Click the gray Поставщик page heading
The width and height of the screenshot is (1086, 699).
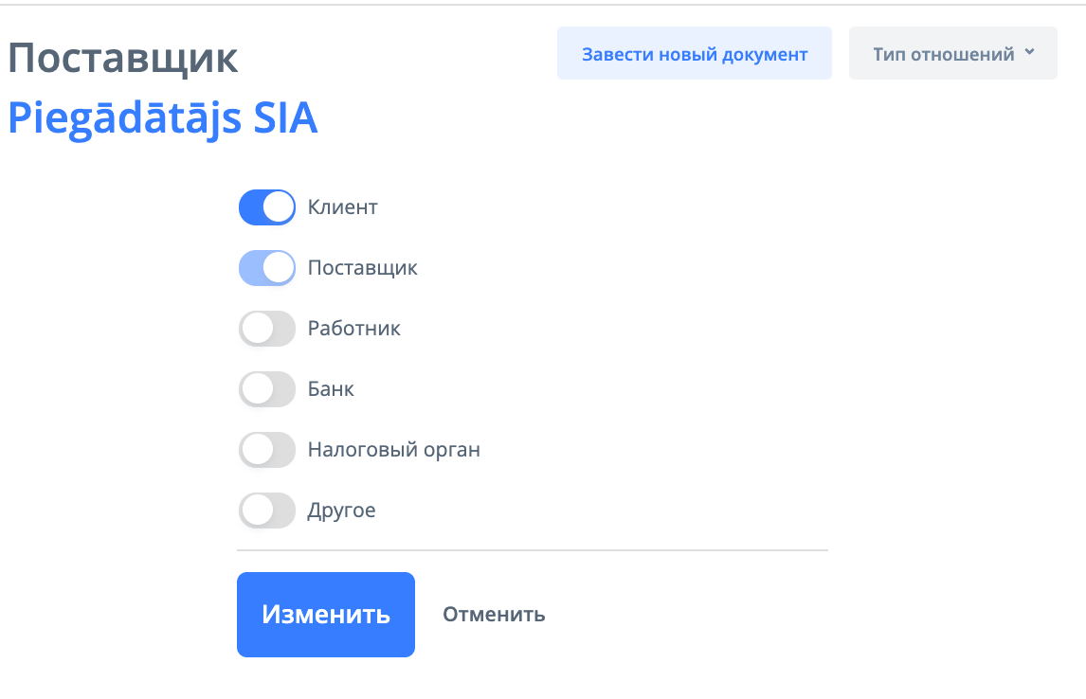pos(123,59)
